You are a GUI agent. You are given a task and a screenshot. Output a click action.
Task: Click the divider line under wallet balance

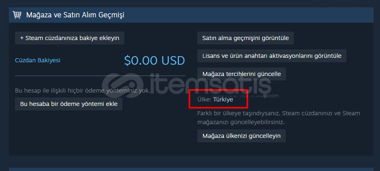coord(100,76)
